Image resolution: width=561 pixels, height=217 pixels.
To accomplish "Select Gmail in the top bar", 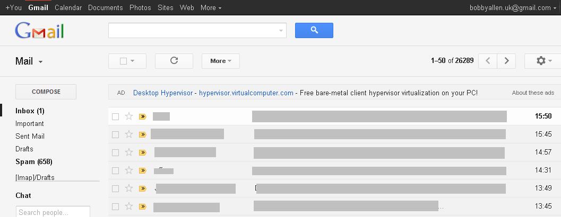I will (x=38, y=7).
